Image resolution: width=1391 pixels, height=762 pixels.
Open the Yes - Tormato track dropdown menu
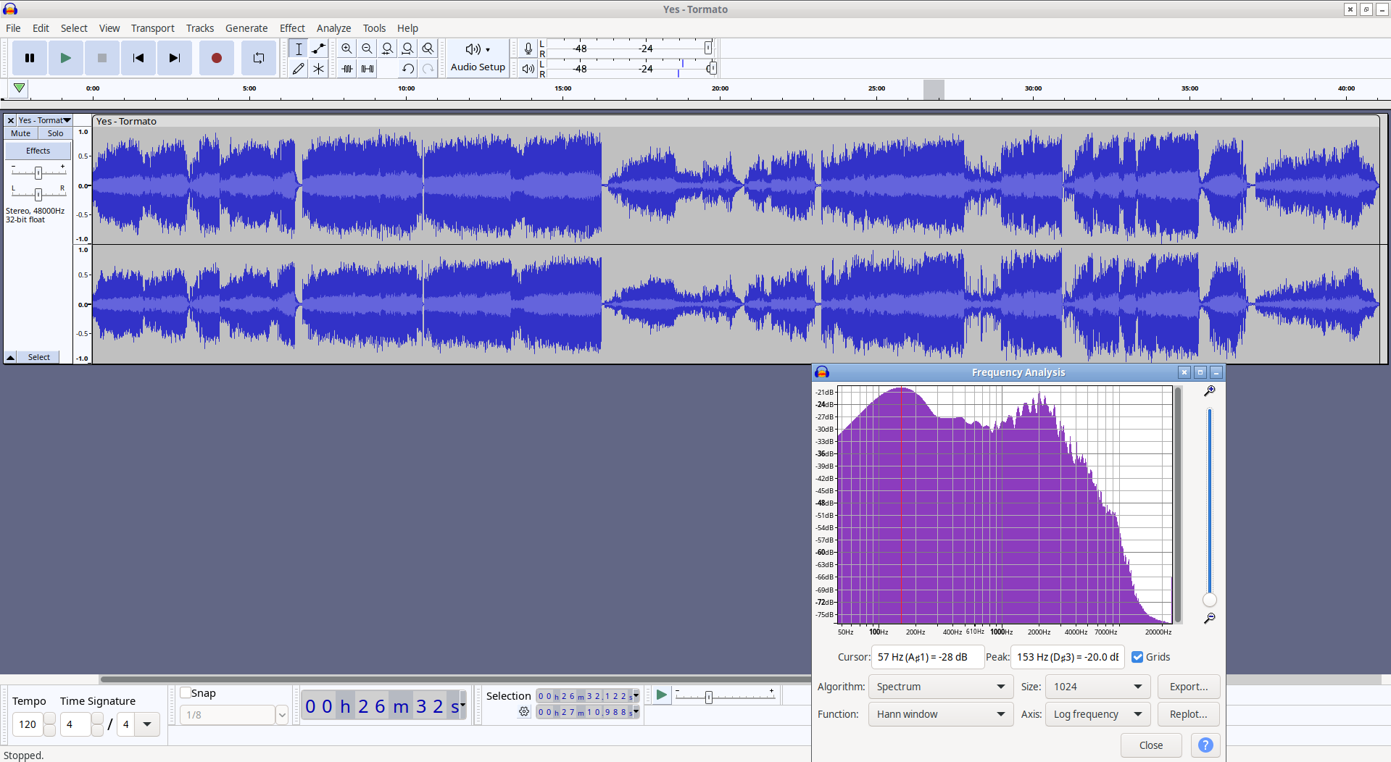[45, 121]
